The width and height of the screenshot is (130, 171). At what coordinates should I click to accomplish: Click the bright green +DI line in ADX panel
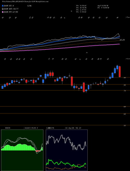pyautogui.click(x=66, y=163)
